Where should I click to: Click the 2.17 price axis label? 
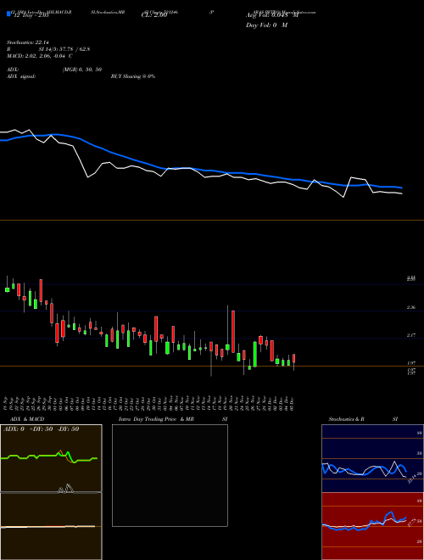tap(410, 335)
